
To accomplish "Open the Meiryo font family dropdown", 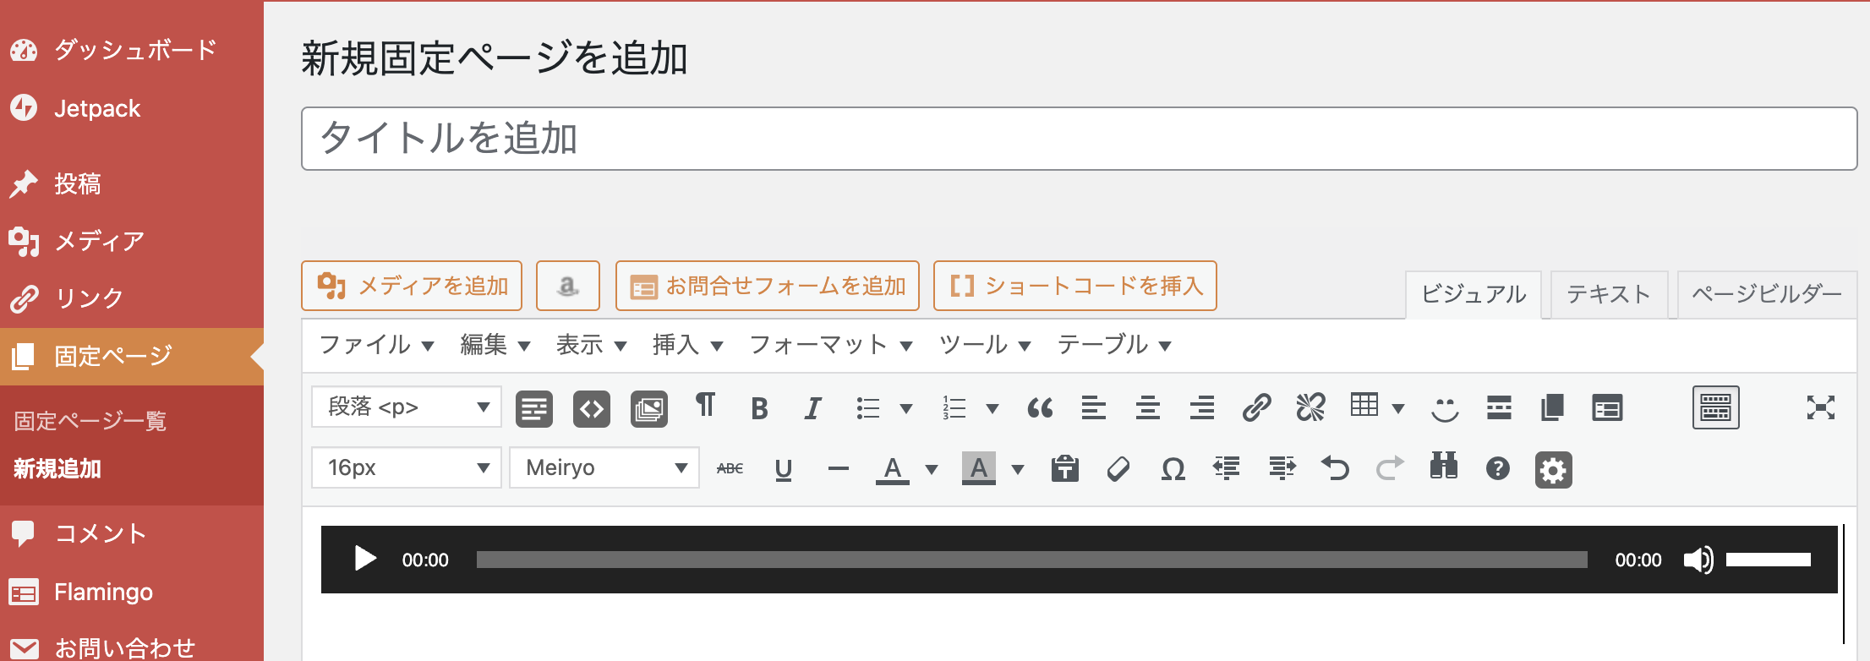I will point(604,468).
